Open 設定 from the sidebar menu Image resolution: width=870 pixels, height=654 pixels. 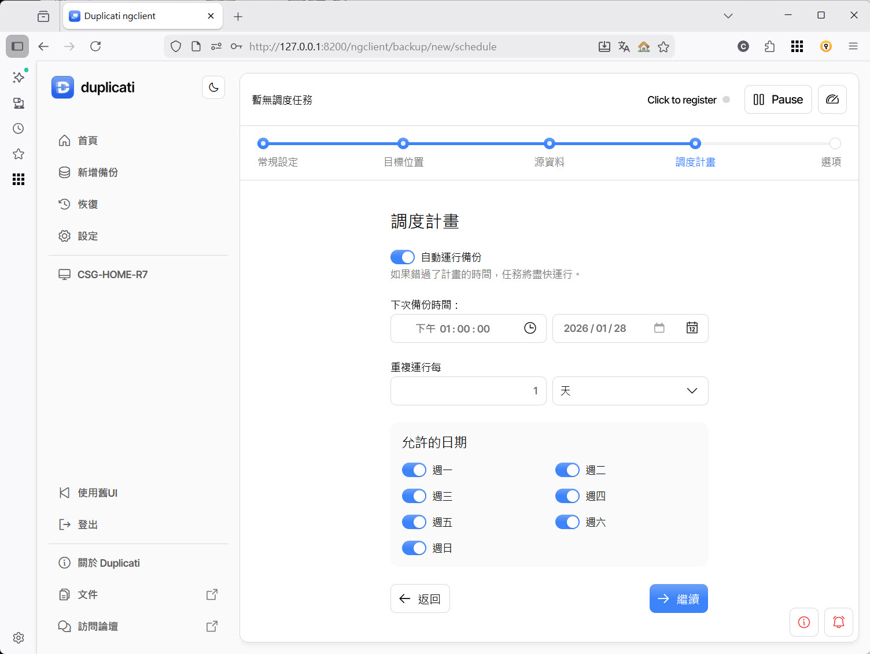pyautogui.click(x=87, y=236)
